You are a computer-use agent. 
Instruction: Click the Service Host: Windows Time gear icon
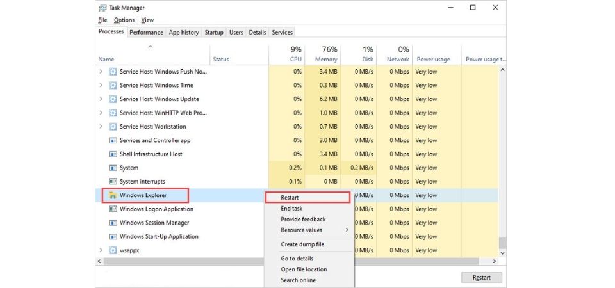[x=113, y=85]
